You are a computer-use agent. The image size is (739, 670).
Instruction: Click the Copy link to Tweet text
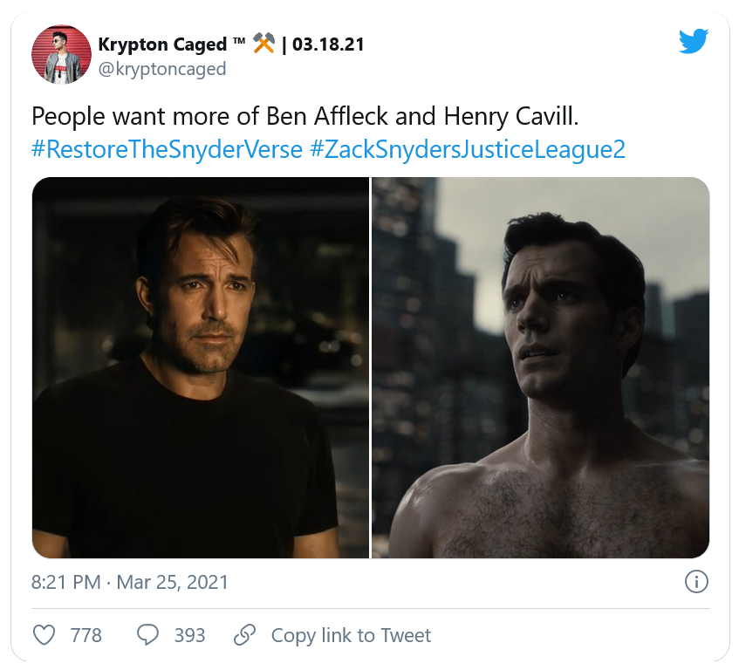(351, 635)
